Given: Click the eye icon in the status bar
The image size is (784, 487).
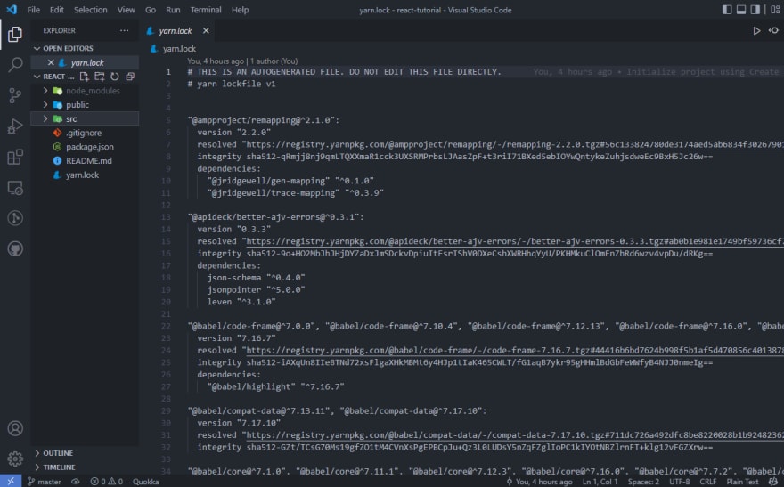Looking at the screenshot, I should (75, 482).
